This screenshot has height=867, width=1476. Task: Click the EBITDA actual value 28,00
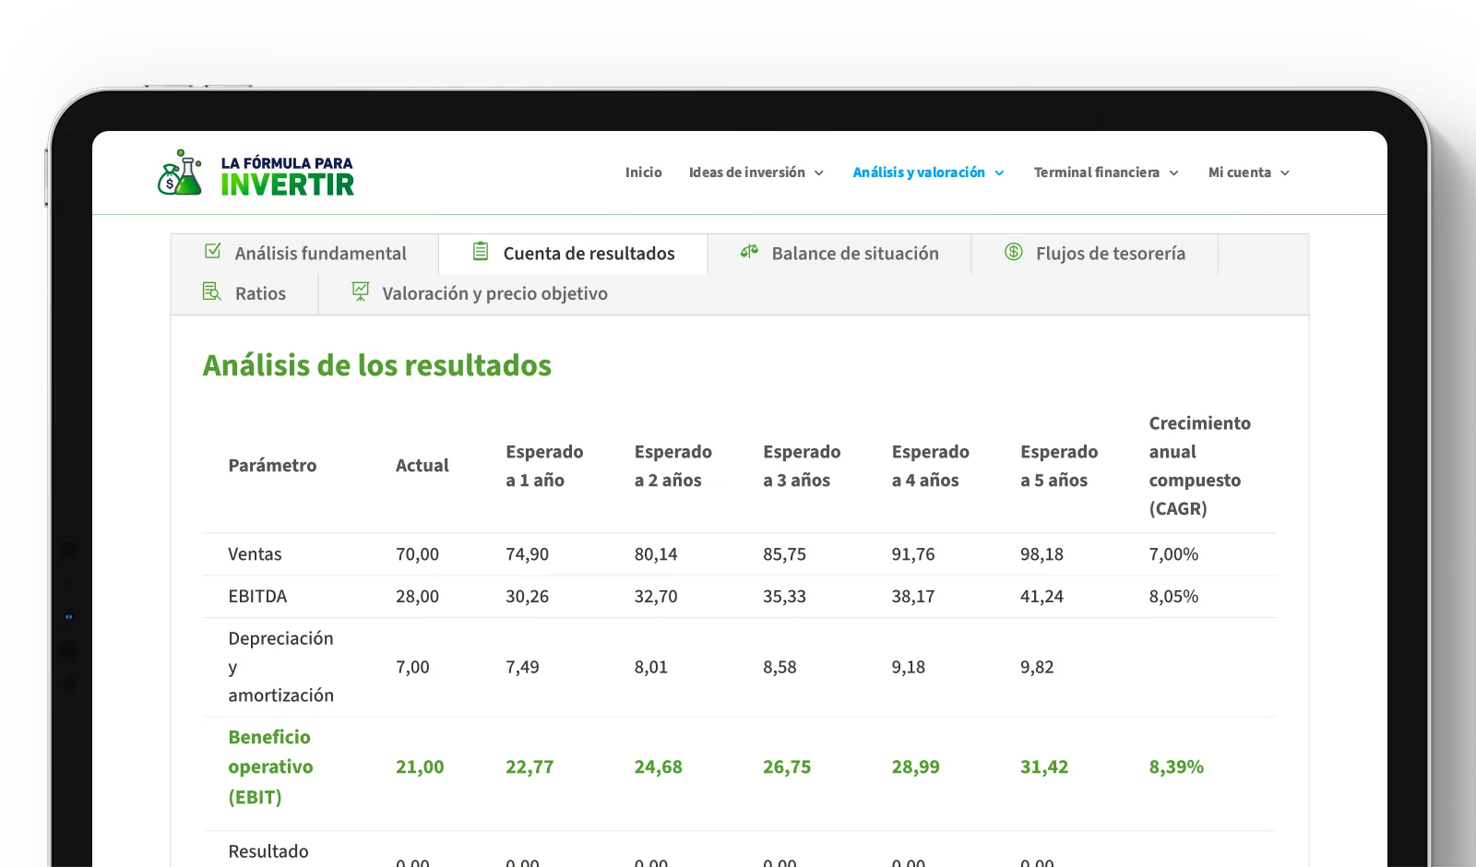click(417, 597)
